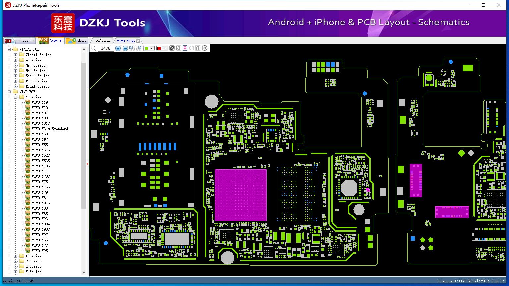Click the second rotate/flip board icon
The height and width of the screenshot is (286, 509).
point(139,48)
